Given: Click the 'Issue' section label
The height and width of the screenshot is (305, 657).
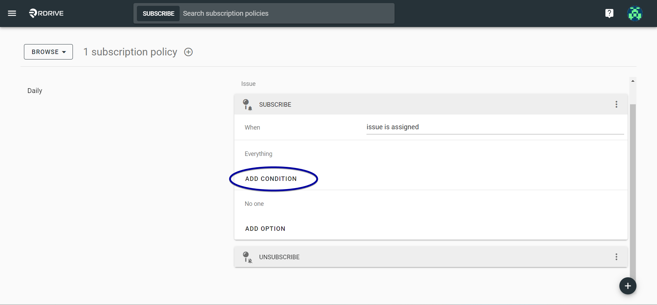Looking at the screenshot, I should click(x=248, y=84).
